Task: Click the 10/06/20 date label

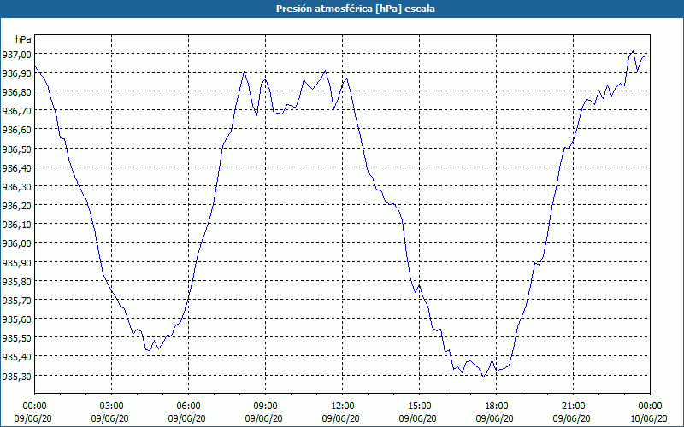Action: pyautogui.click(x=649, y=418)
